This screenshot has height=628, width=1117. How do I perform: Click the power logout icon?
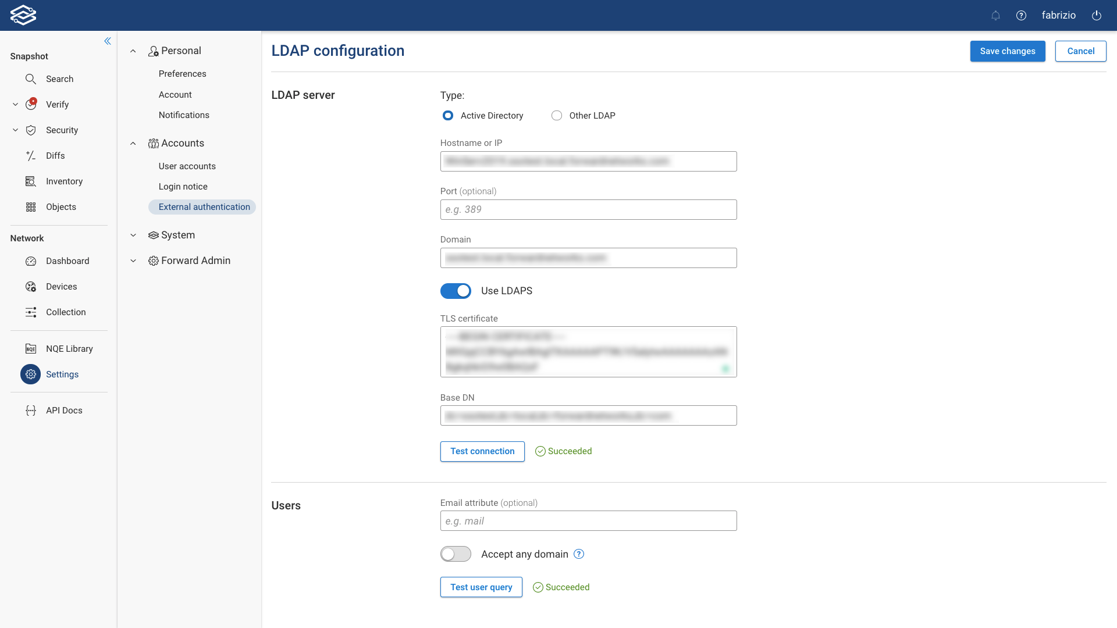pos(1097,16)
